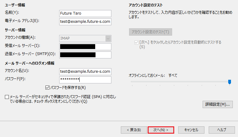This screenshot has height=137, width=238.
Task: Click the < 戻る(B) button
Action: (x=134, y=130)
